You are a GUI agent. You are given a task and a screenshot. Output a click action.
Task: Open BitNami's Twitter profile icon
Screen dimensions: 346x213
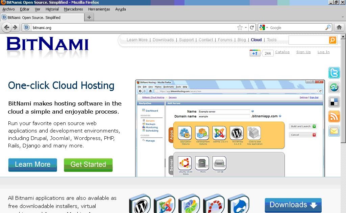click(x=334, y=73)
